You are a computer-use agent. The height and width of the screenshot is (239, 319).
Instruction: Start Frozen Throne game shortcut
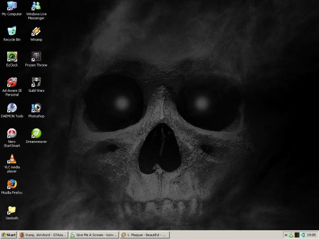36,57
